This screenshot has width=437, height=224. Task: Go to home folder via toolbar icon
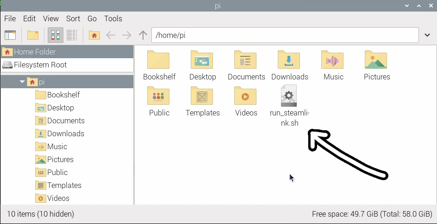pyautogui.click(x=94, y=35)
